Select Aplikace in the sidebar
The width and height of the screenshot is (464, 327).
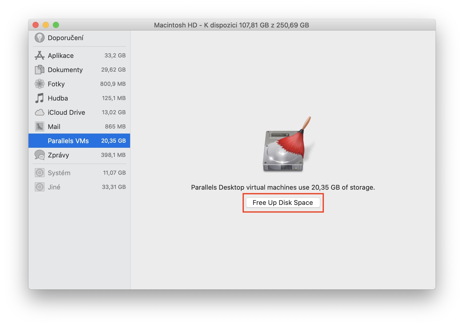pos(79,55)
